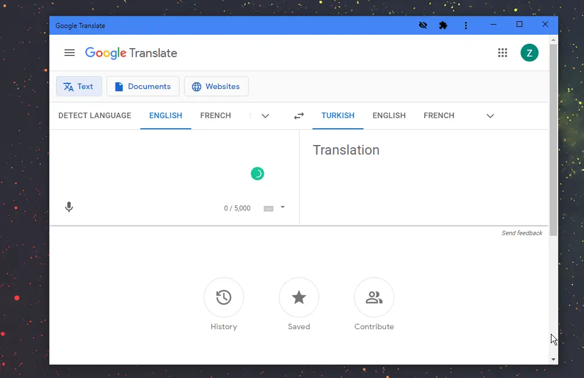
Task: Click the 0 / 5,000 character counter
Action: point(237,208)
